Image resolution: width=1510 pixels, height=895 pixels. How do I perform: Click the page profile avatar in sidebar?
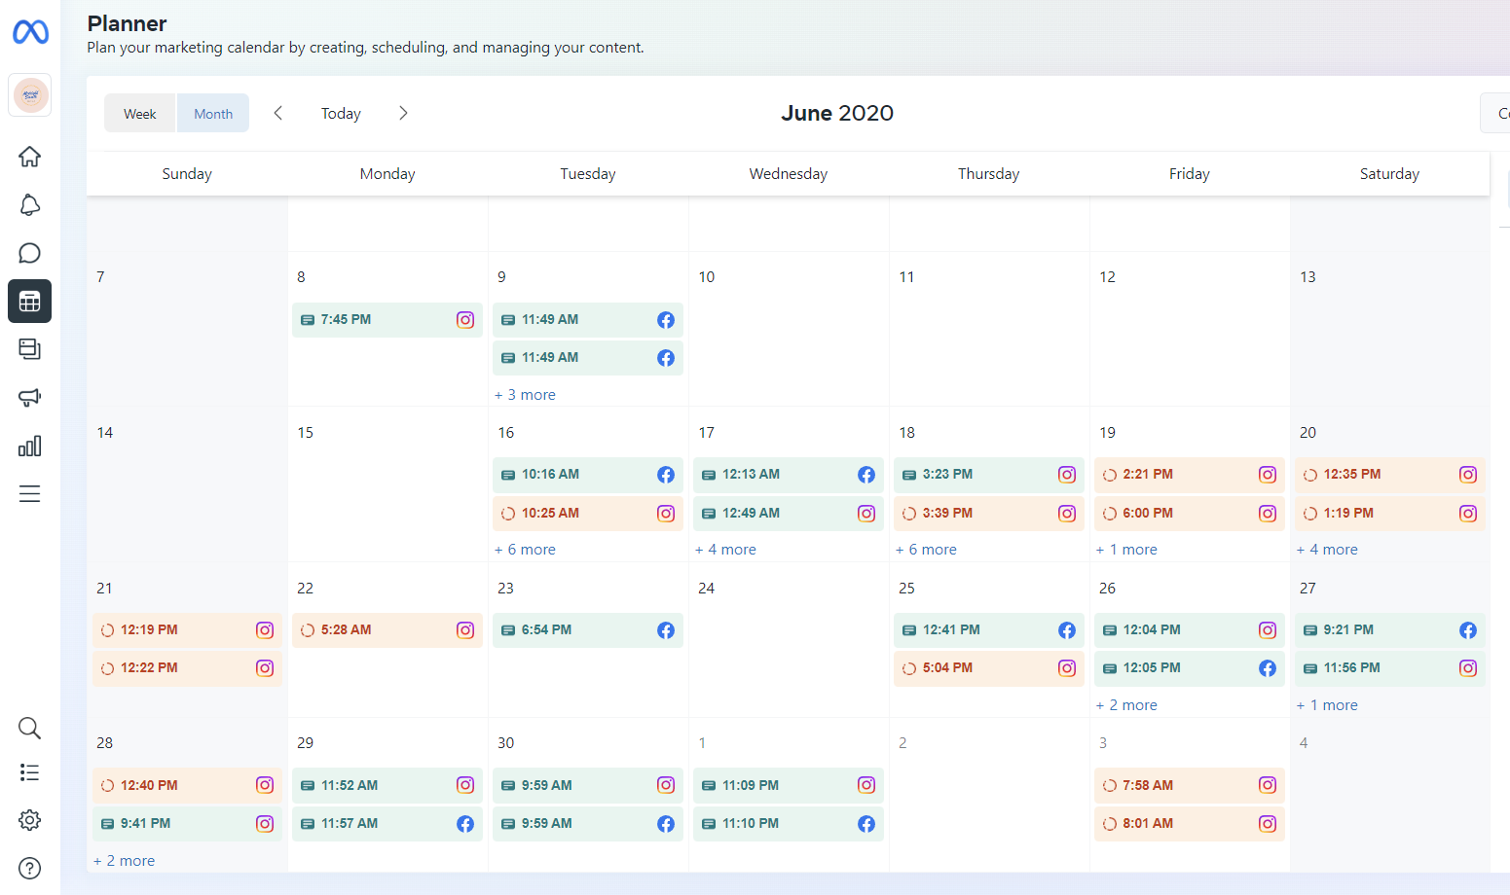point(30,95)
